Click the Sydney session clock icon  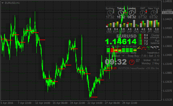point(110,13)
